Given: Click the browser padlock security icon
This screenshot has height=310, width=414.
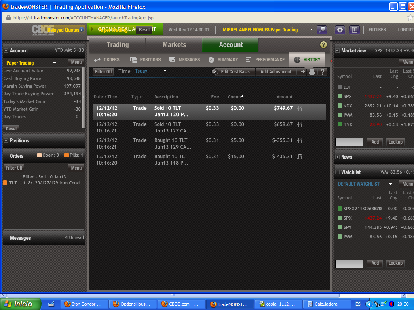Looking at the screenshot, I should point(8,18).
